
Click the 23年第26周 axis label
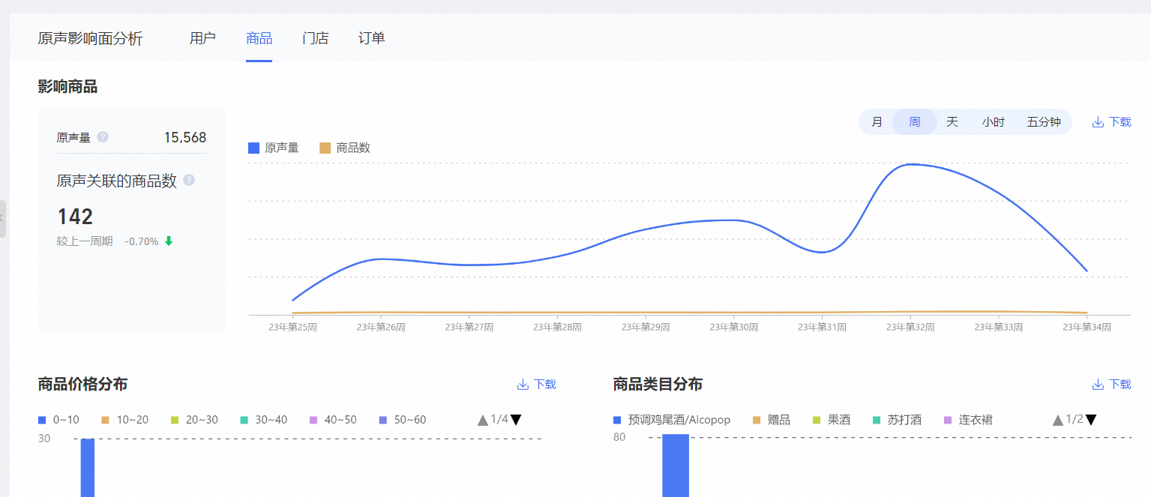pos(381,328)
